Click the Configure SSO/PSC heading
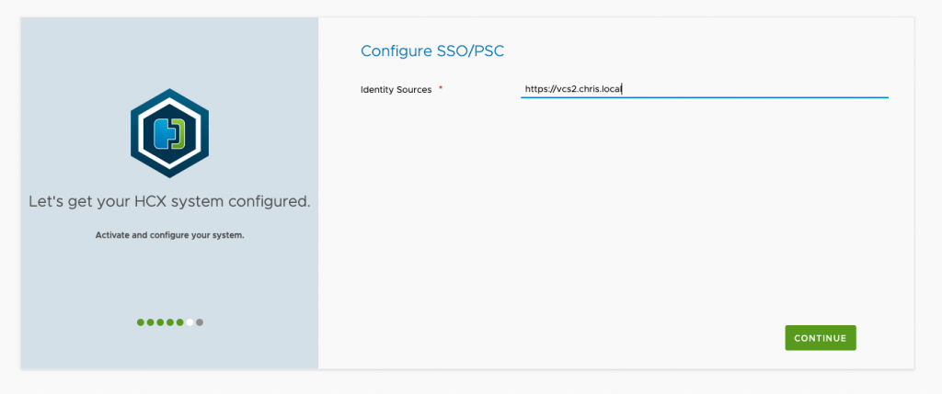942x394 pixels. 432,51
